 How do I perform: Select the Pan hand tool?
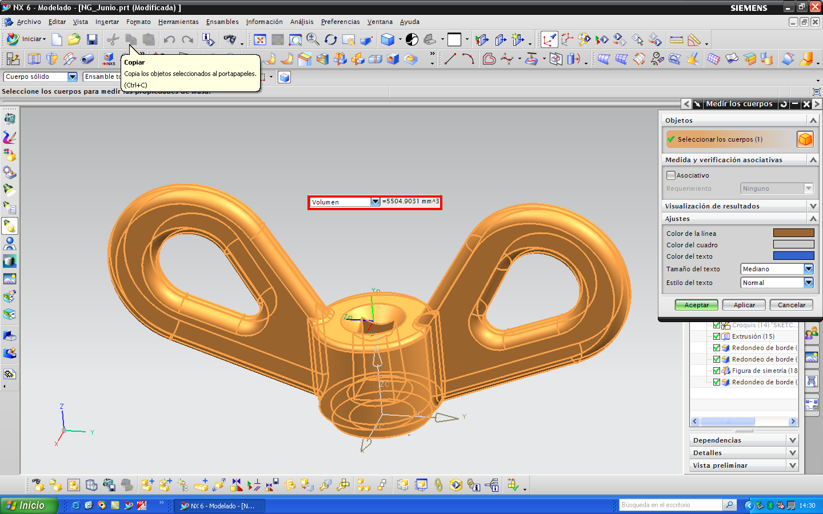pos(349,39)
